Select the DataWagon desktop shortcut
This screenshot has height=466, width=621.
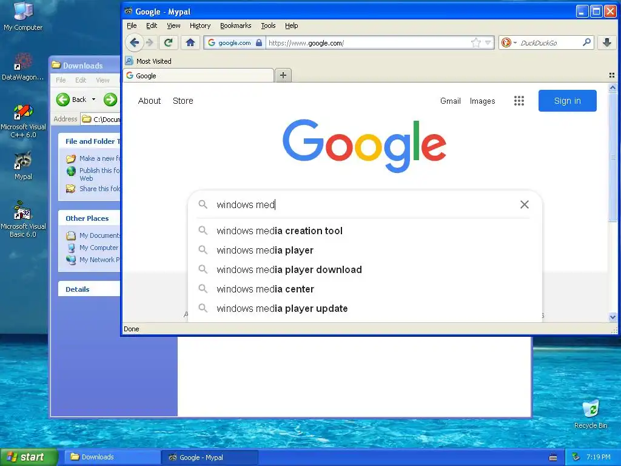23,67
